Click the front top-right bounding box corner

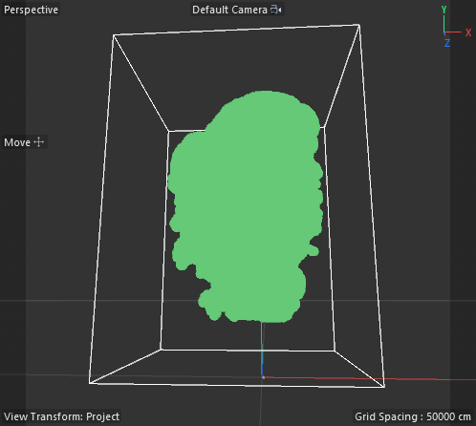click(359, 25)
